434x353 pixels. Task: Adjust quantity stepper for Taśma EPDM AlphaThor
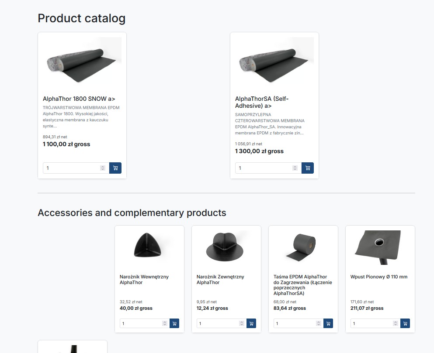tap(319, 323)
